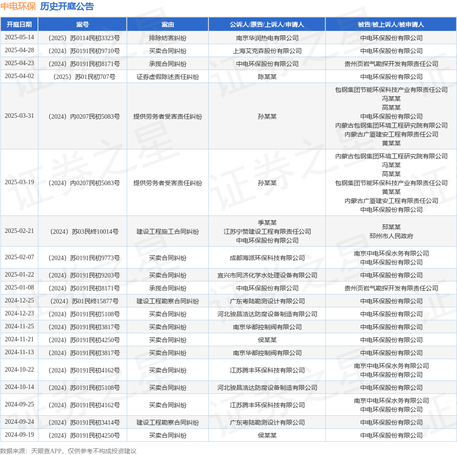Image resolution: width=457 pixels, height=455 pixels.
Task: Click the 建设工程施工合同纠纷 cell
Action: point(168,232)
